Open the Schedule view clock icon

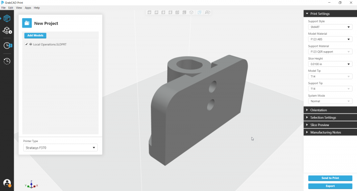[7, 45]
